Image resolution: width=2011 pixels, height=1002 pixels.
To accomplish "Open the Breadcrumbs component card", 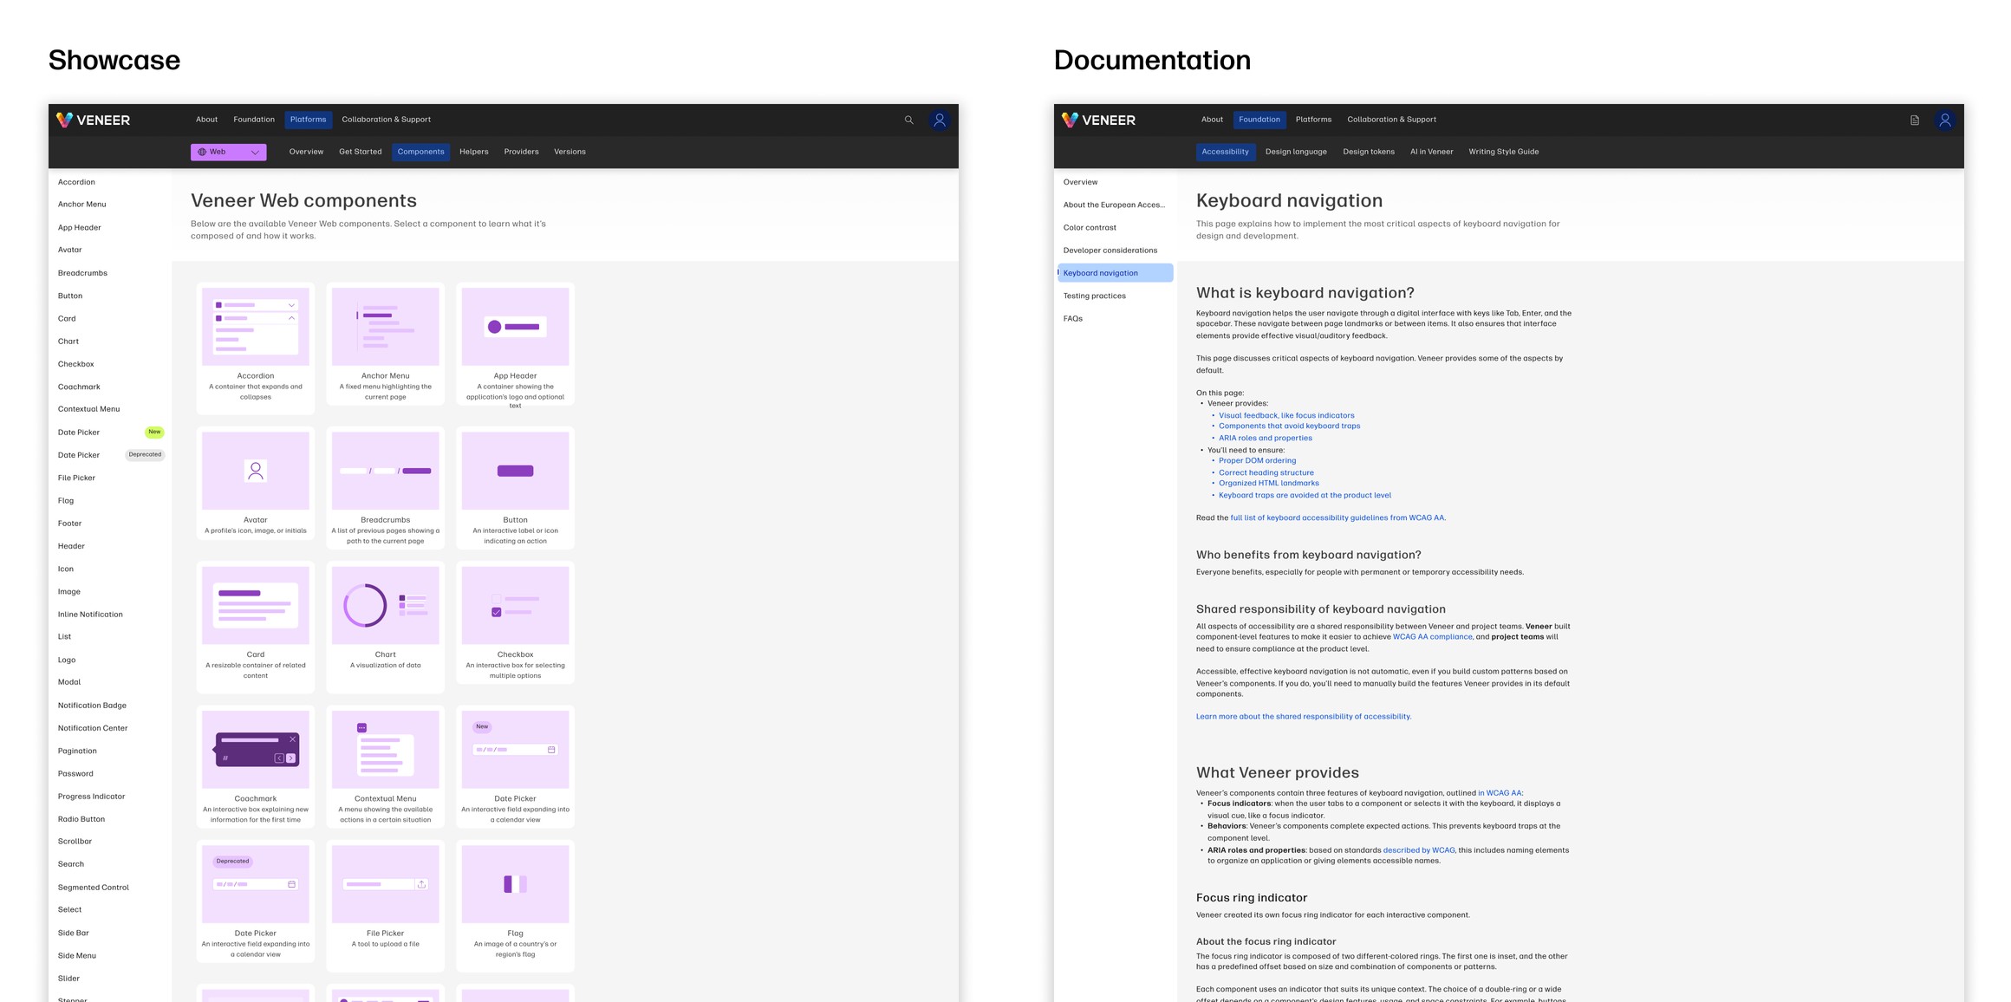I will pyautogui.click(x=386, y=487).
